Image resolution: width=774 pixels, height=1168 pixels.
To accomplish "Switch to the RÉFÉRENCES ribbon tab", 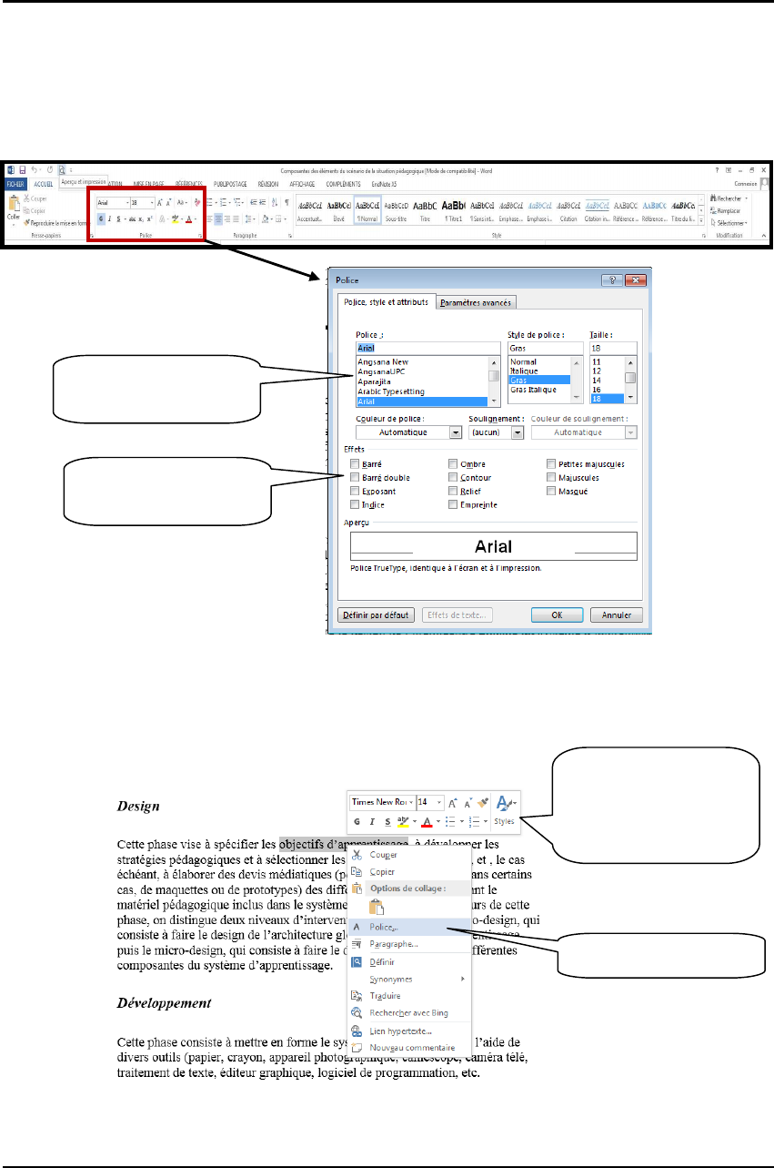I will [188, 184].
